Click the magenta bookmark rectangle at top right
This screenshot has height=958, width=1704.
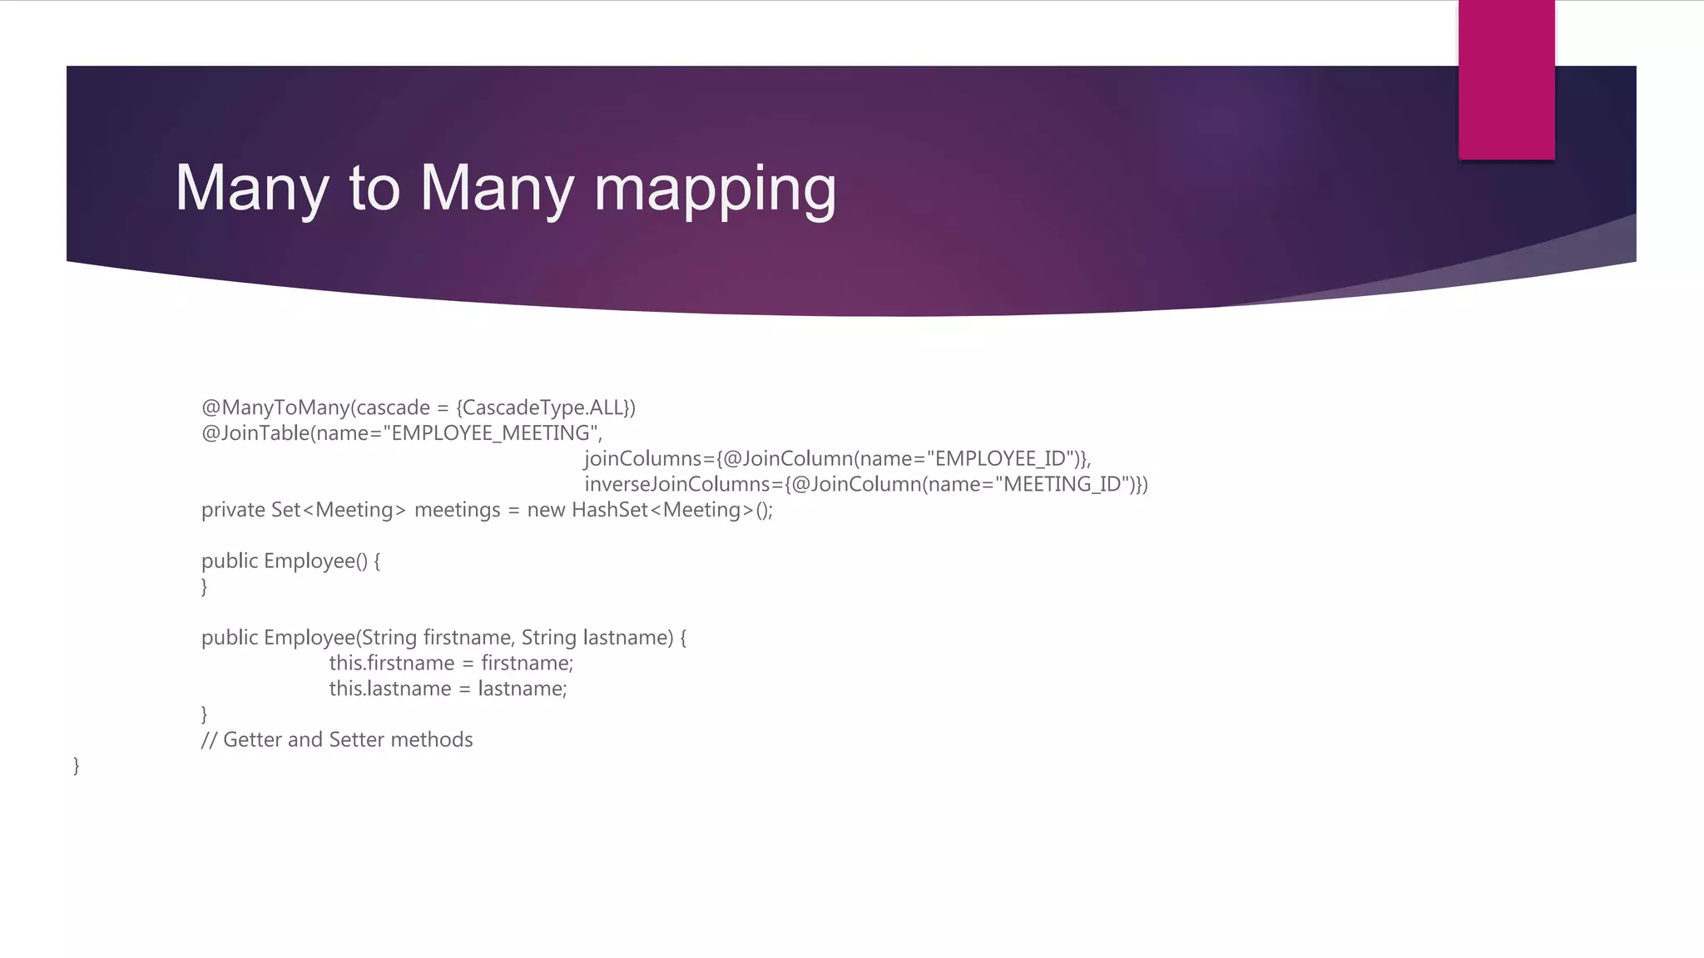click(1506, 80)
